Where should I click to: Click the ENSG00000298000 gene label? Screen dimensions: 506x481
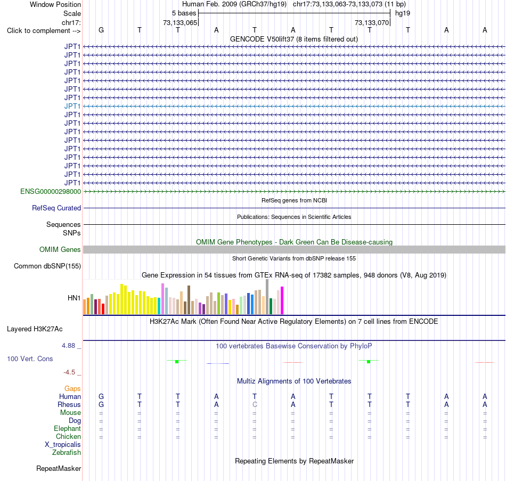tap(51, 191)
